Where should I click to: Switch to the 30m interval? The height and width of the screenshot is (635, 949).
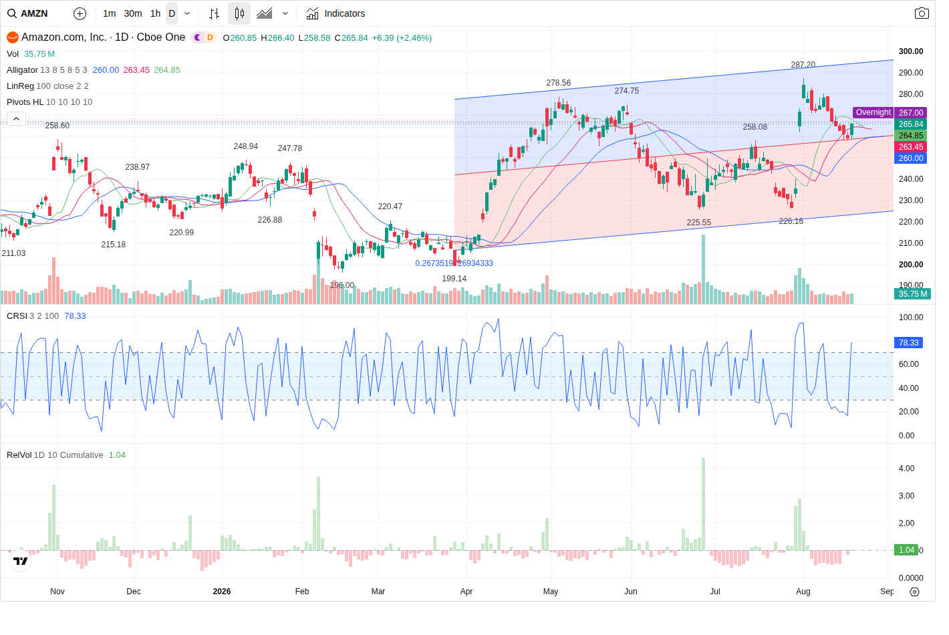tap(133, 13)
